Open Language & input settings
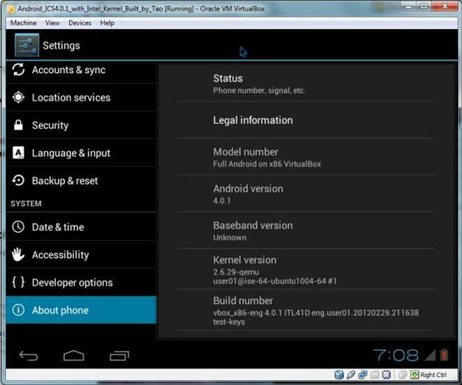Viewport: 462px width, 385px height. pos(81,153)
